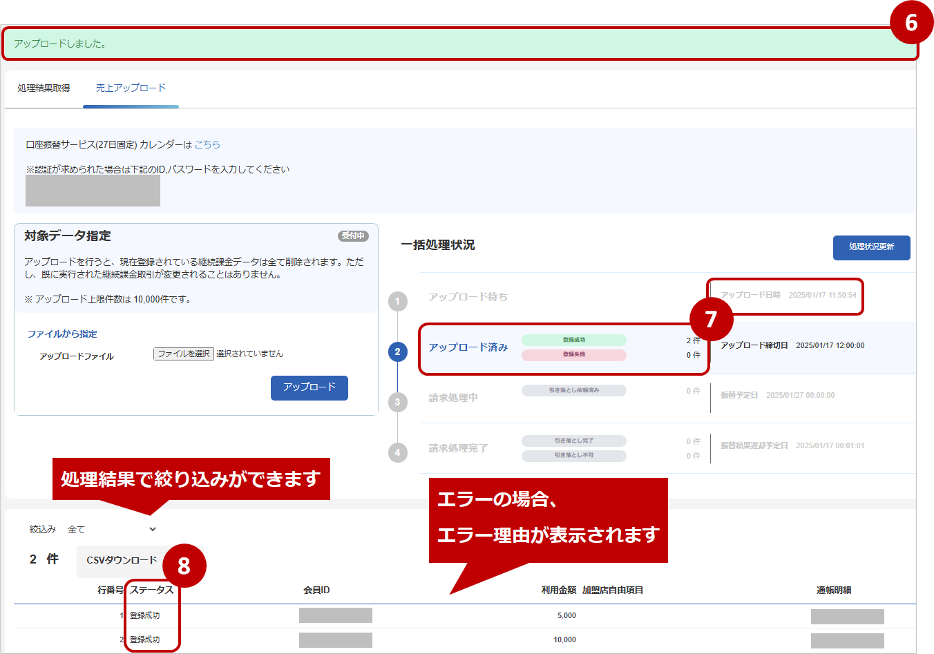
Task: Click the 対象データ指定 panel heading
Action: click(68, 235)
